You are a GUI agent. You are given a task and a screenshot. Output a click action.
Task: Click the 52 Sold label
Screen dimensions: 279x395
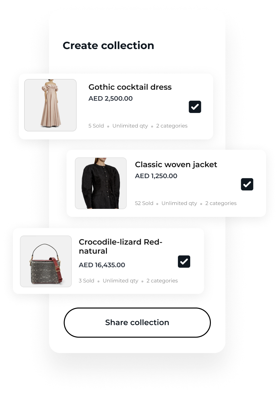click(x=144, y=203)
